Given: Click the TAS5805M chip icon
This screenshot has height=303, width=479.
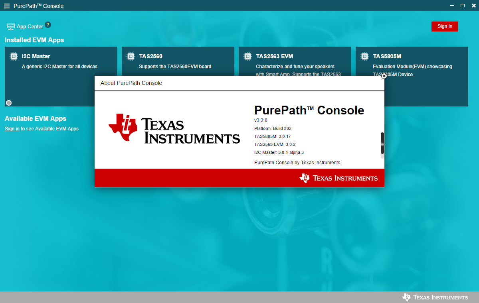Looking at the screenshot, I should click(x=364, y=56).
